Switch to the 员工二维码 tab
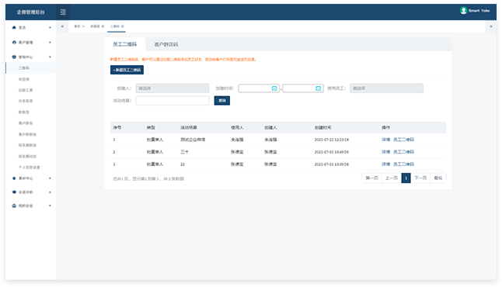Viewport: 502px width, 287px height. [125, 44]
